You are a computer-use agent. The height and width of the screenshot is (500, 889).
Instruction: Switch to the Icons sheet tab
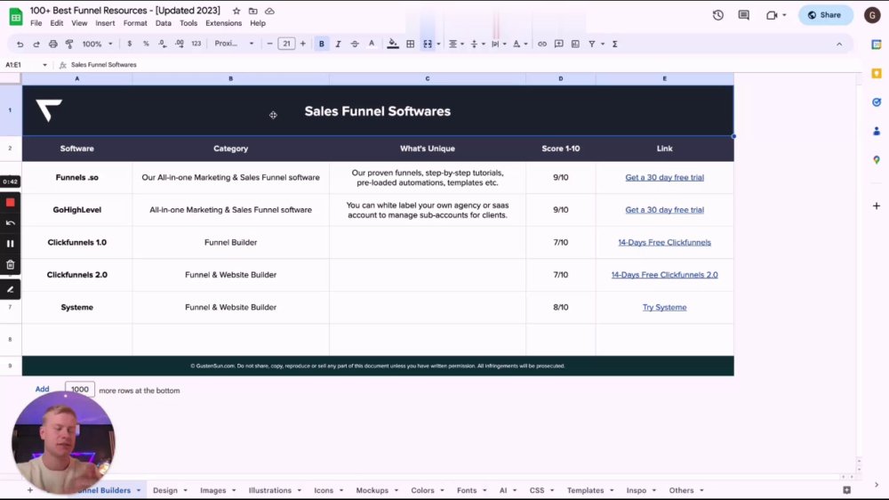point(324,490)
